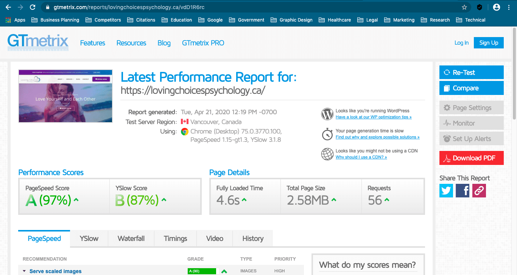Screen dimensions: 517x275
Task: Reload the GTmetrix report page
Action: 33,7
